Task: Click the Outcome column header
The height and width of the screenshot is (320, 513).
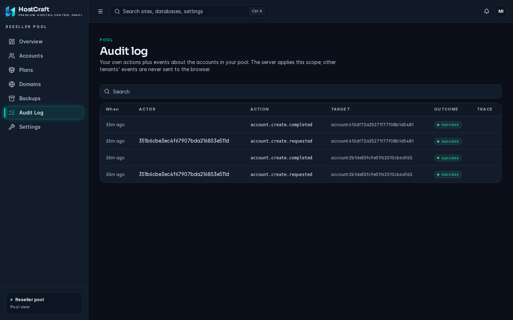Action: 446,109
